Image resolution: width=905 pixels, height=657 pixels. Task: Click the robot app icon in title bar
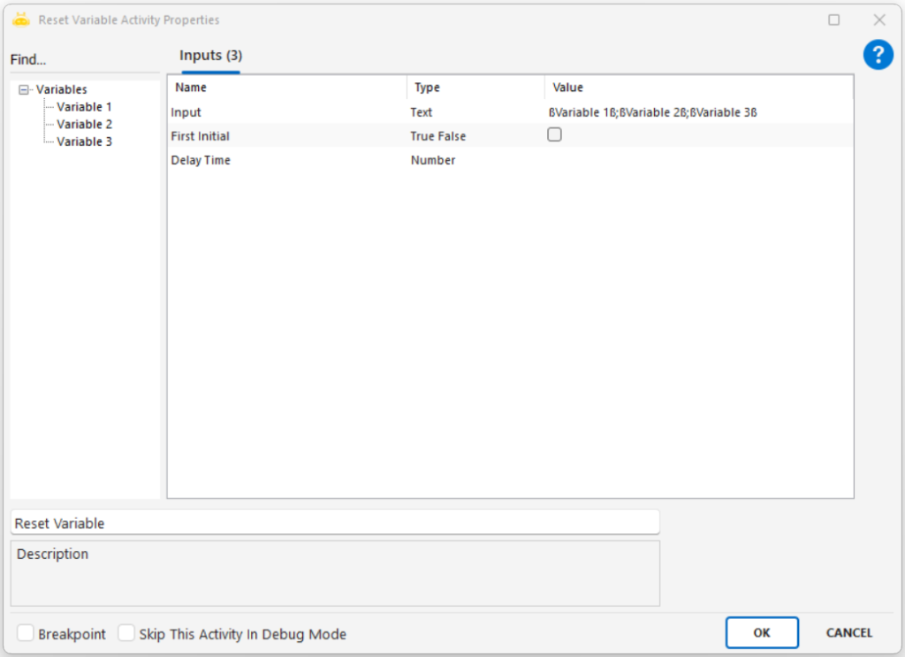coord(21,19)
